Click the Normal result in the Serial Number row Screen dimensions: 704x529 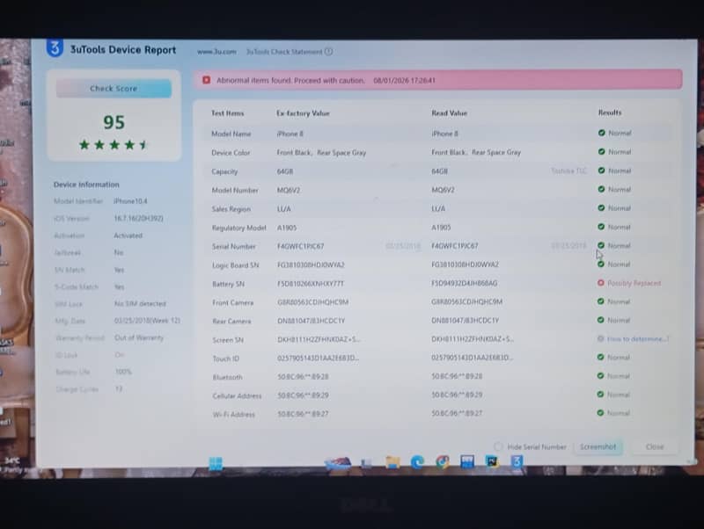tap(620, 246)
